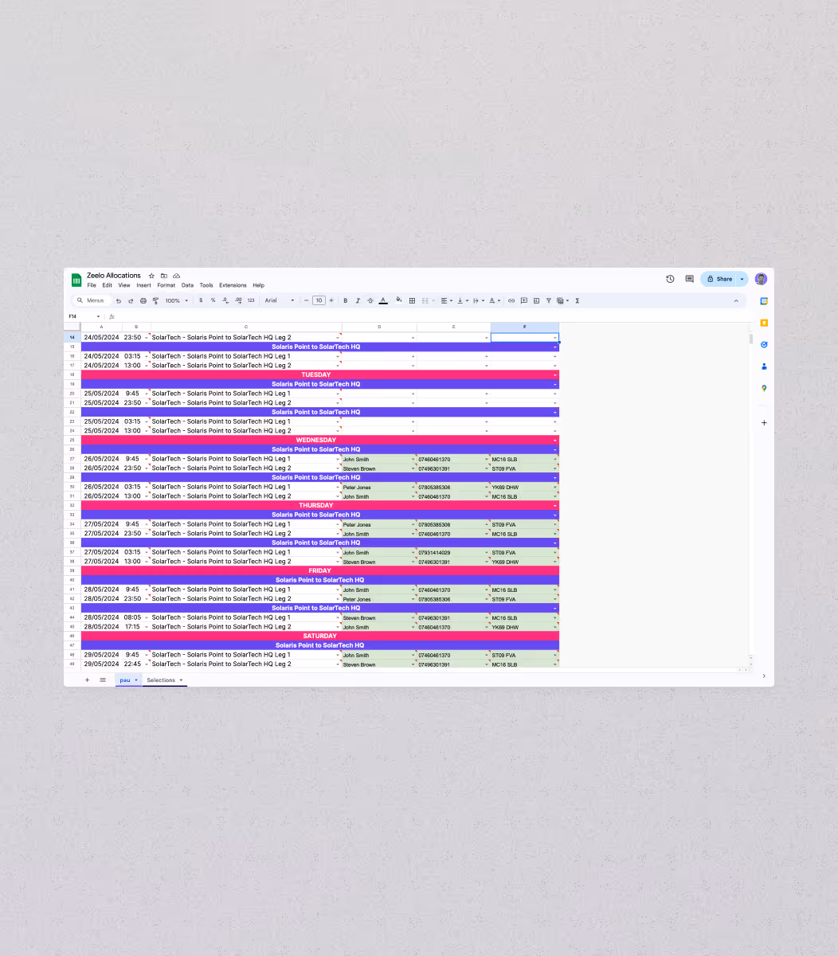
Task: Insert a comment
Action: [x=523, y=300]
